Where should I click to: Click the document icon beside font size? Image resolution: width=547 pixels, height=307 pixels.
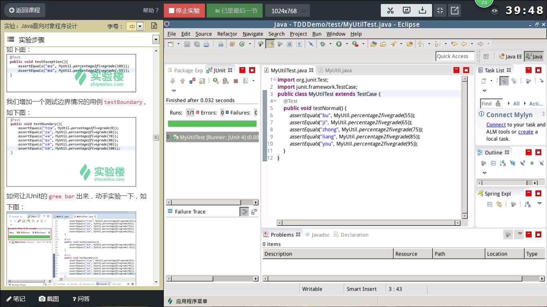(x=154, y=26)
